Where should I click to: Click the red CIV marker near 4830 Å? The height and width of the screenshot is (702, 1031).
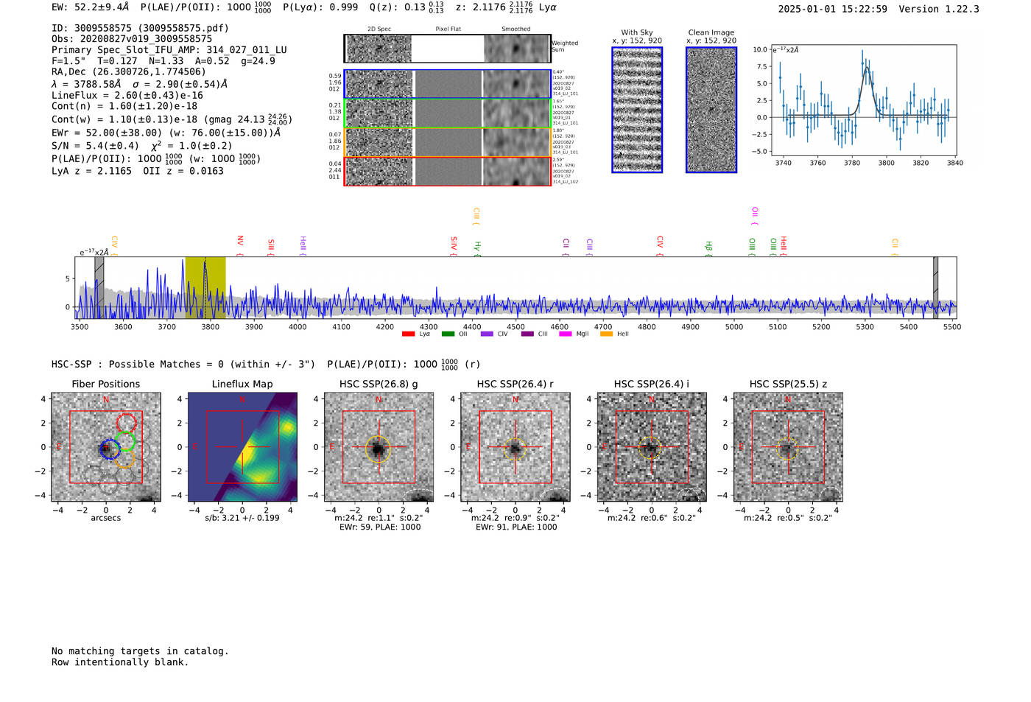pyautogui.click(x=660, y=246)
